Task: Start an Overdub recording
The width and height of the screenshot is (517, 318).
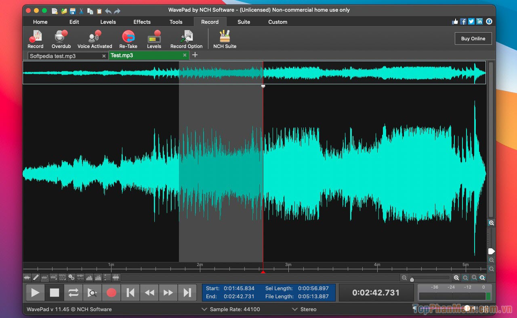Action: point(61,39)
